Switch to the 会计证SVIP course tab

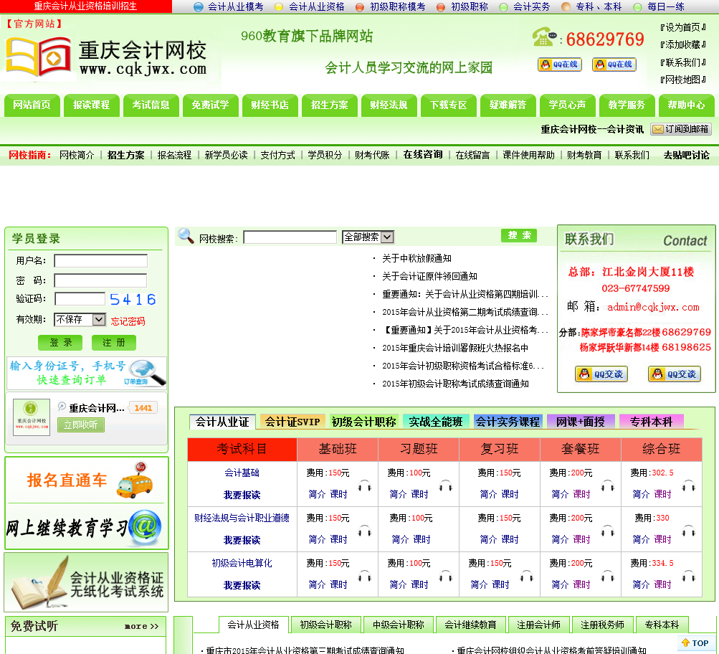point(292,422)
